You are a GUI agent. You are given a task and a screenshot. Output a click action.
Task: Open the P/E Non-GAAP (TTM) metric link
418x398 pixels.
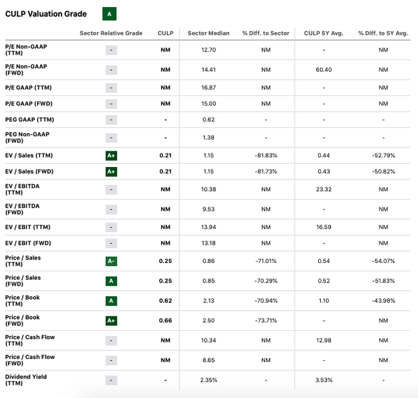(26, 50)
